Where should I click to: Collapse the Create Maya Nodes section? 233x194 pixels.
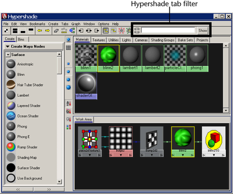tap(8, 46)
